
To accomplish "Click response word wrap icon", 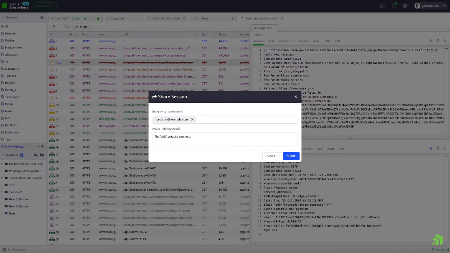I will pyautogui.click(x=431, y=149).
